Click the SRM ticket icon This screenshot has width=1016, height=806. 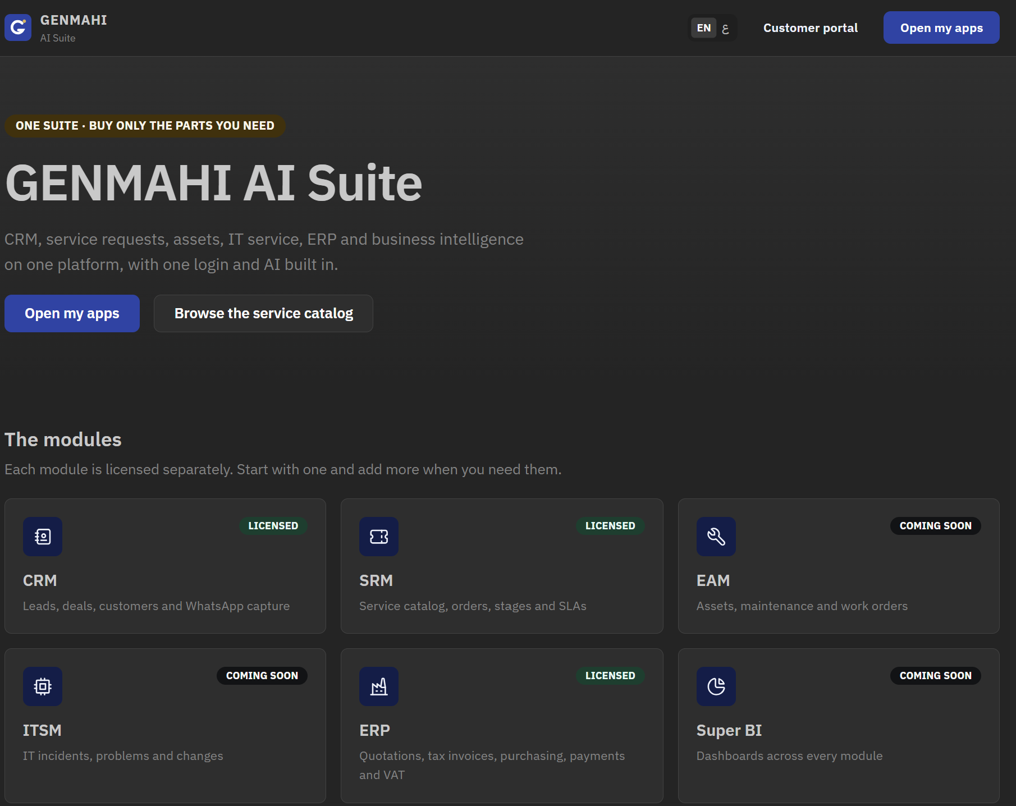click(x=379, y=537)
